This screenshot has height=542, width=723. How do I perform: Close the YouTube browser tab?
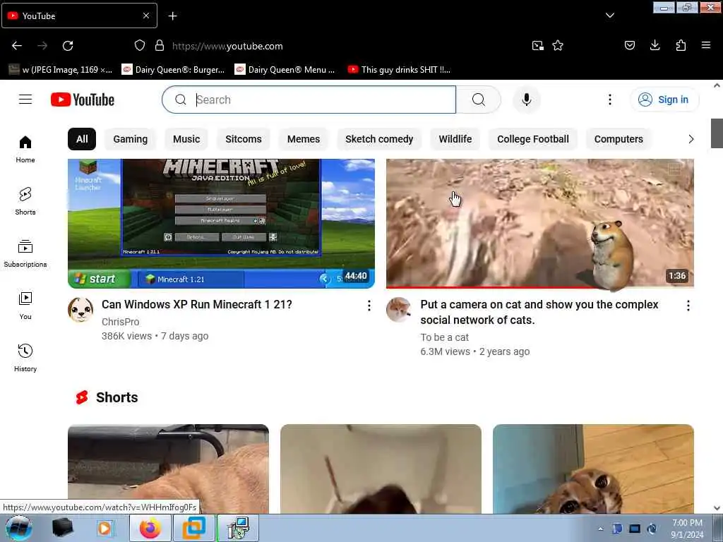coord(146,16)
